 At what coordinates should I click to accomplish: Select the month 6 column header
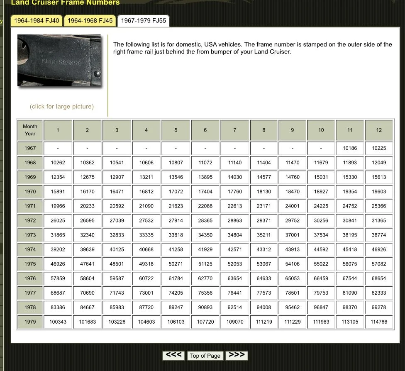coord(205,130)
